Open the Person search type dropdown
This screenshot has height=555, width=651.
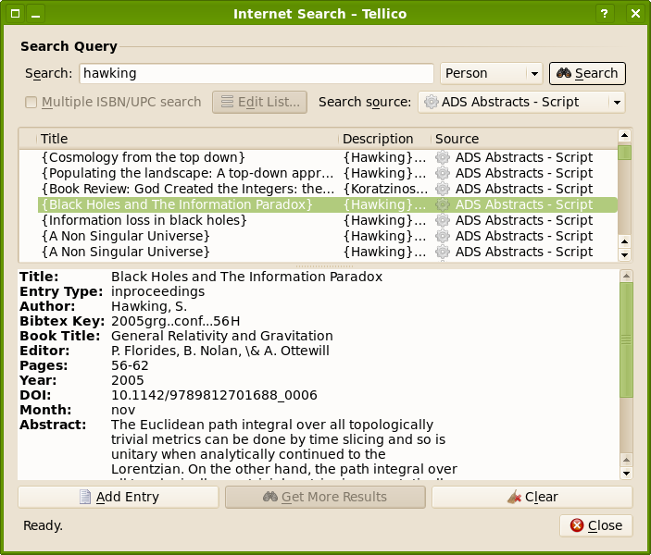(492, 73)
